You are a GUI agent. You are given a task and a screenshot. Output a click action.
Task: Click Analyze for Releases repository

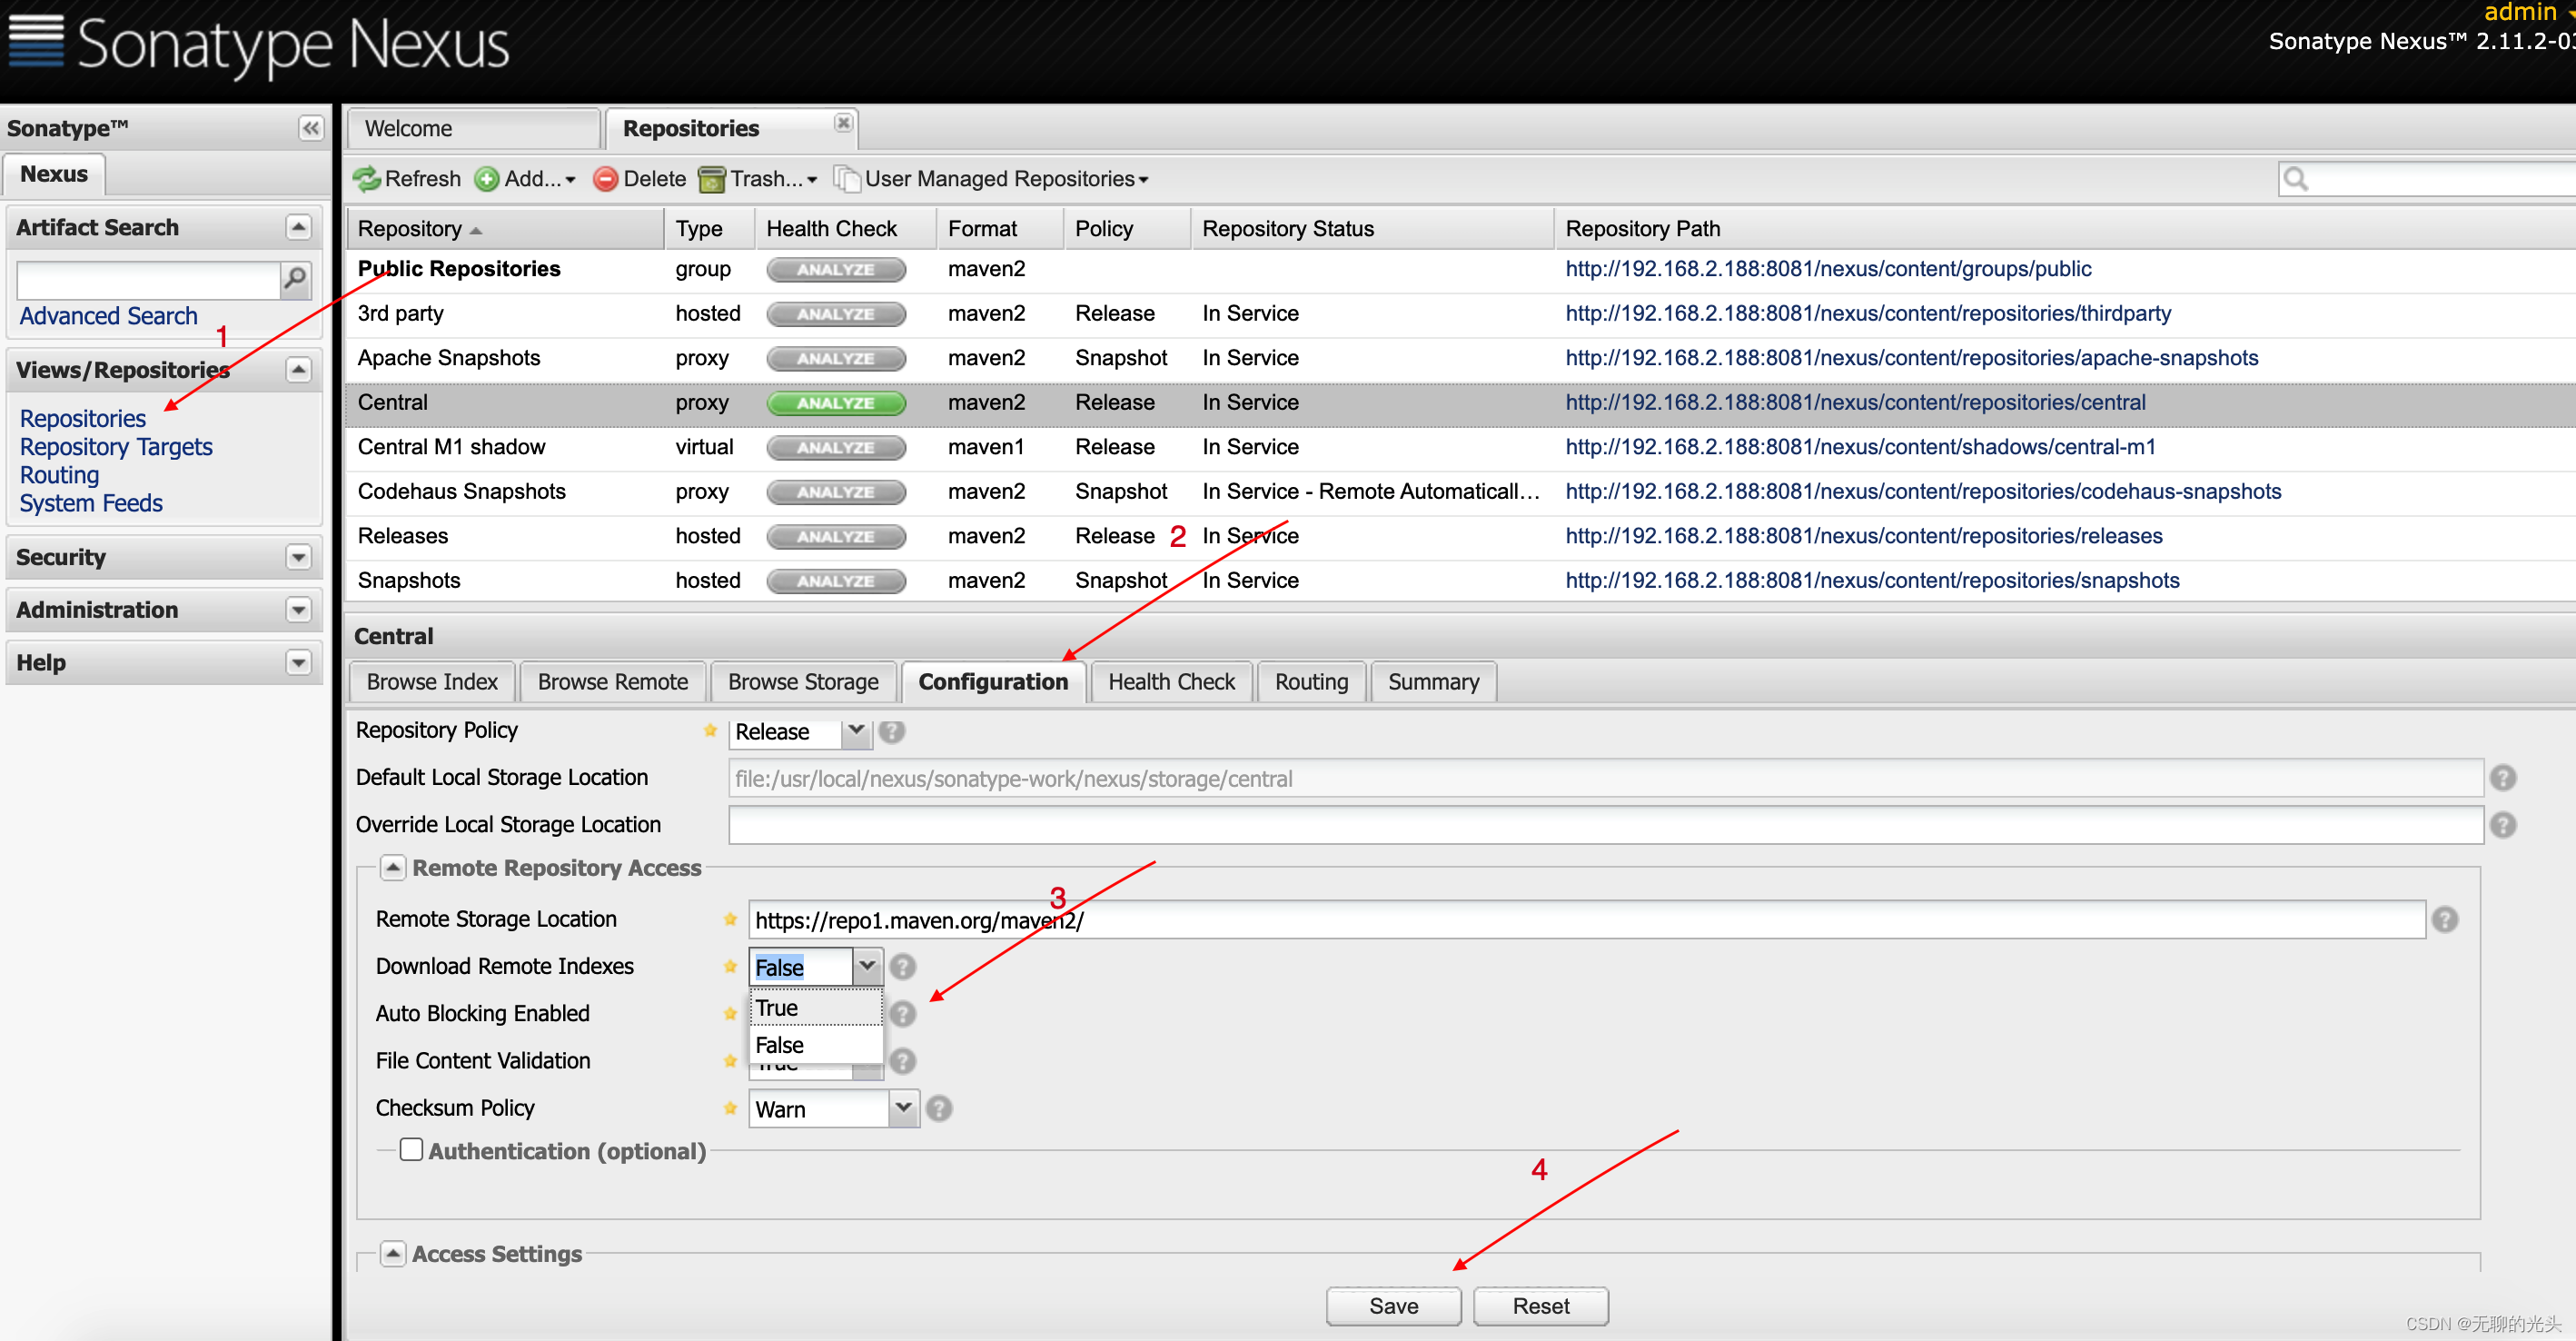click(x=836, y=537)
